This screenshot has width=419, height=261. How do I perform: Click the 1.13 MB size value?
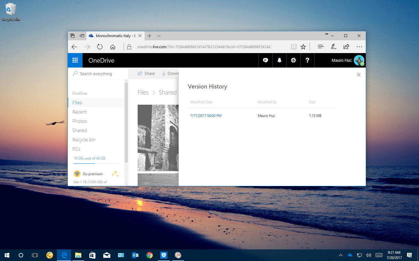[x=315, y=115]
